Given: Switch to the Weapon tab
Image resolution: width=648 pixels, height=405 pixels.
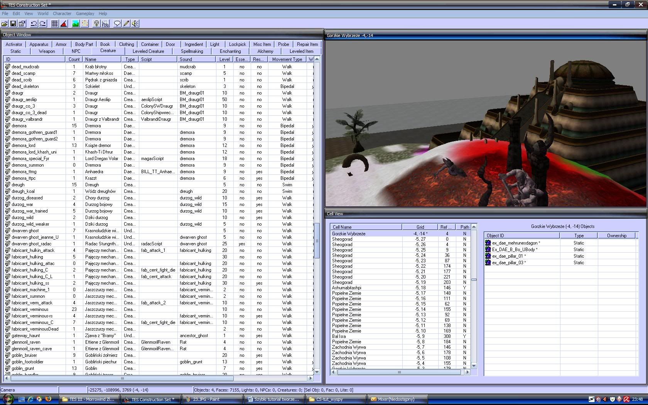Looking at the screenshot, I should coord(47,51).
